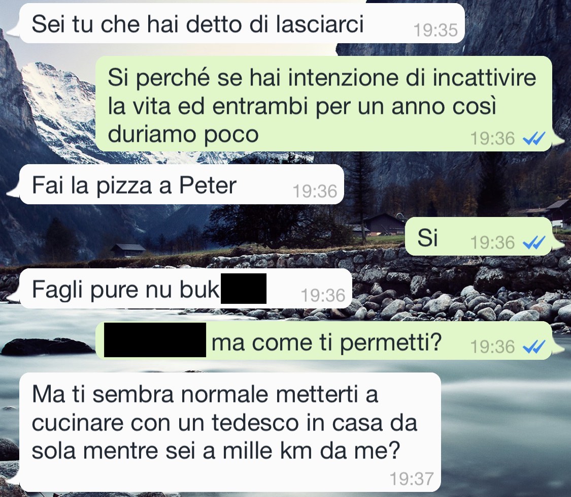Tap the 'Fagli pure nu buk' message bubble
This screenshot has height=497, width=571.
186,289
